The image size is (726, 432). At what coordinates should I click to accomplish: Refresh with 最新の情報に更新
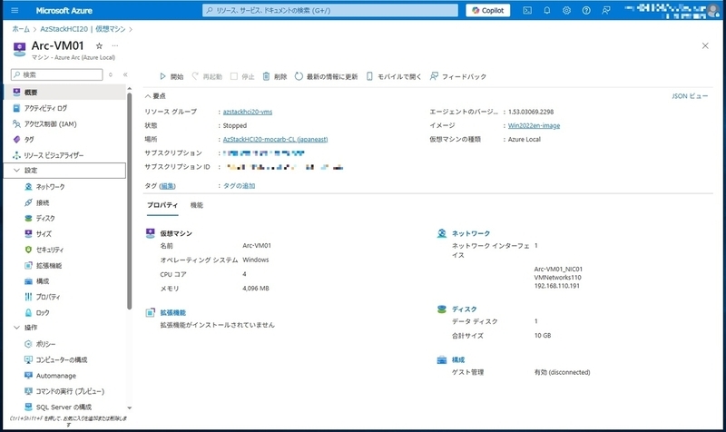[327, 76]
